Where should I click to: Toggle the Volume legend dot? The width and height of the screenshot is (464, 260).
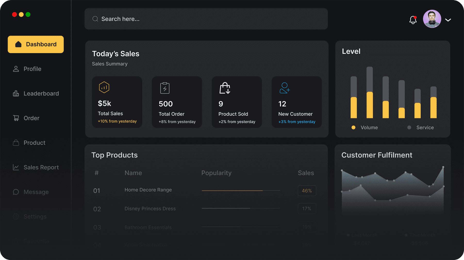[x=353, y=128]
